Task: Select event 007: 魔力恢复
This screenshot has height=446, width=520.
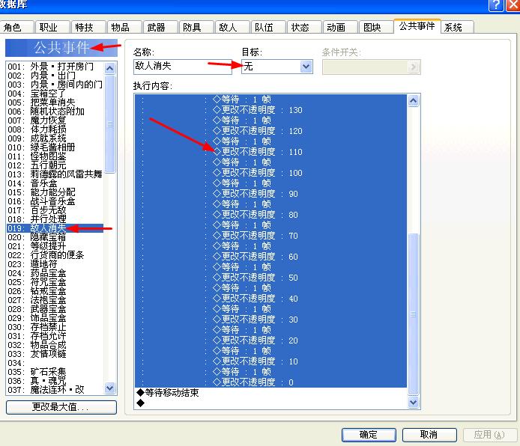Action: [x=55, y=120]
